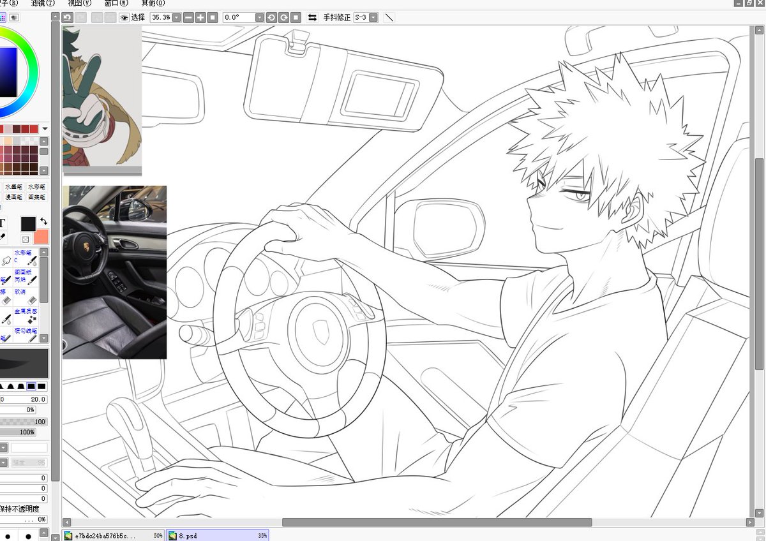Open the 窗口(W) menu

tap(116, 3)
